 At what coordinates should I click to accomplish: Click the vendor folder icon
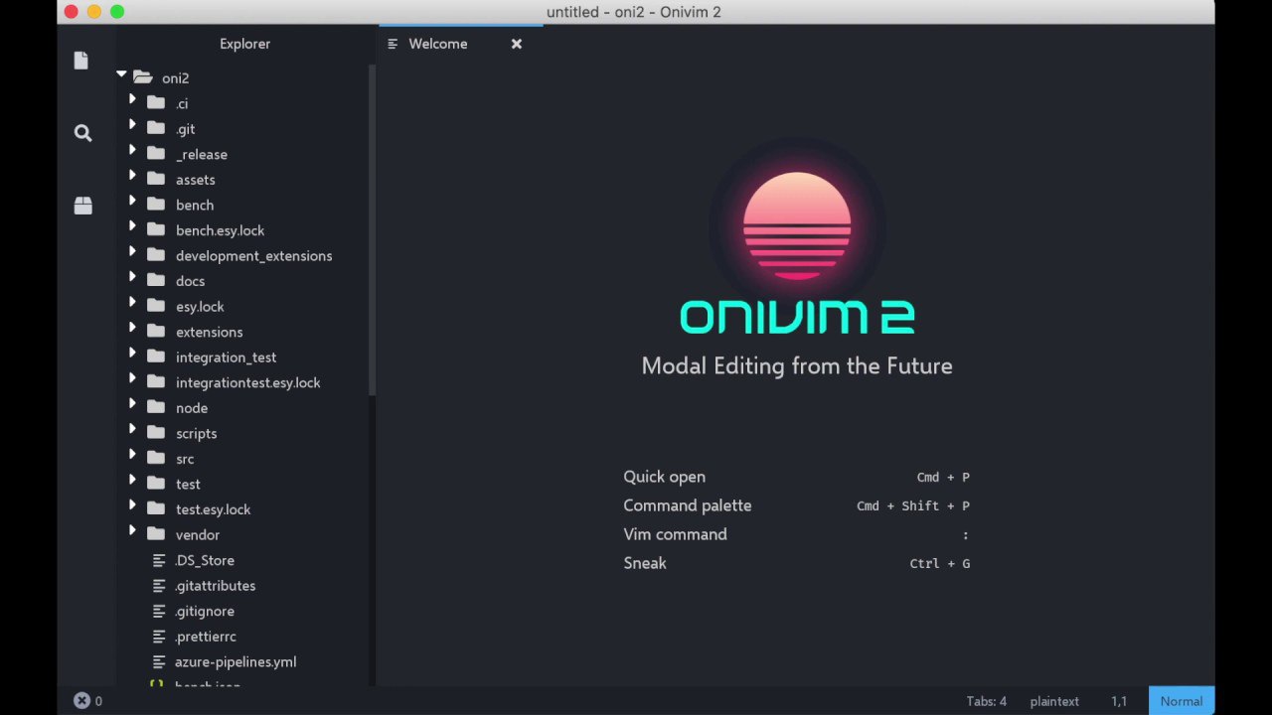[x=156, y=534]
